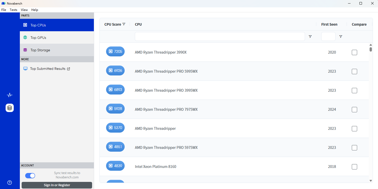Check compare box for the 5370-score AMD Ryzen Threadripper
Viewport: 378px width, 189px height.
click(x=354, y=129)
